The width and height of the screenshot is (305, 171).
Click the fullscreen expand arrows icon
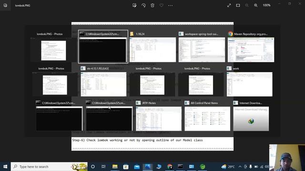(229, 5)
